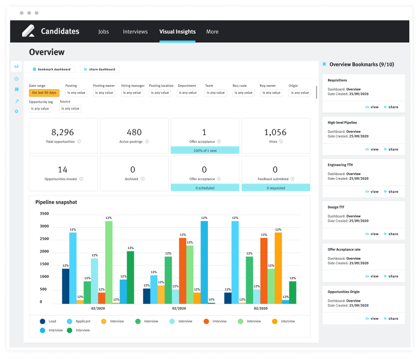Click the share dashboard button
This screenshot has height=359, width=419.
(100, 69)
